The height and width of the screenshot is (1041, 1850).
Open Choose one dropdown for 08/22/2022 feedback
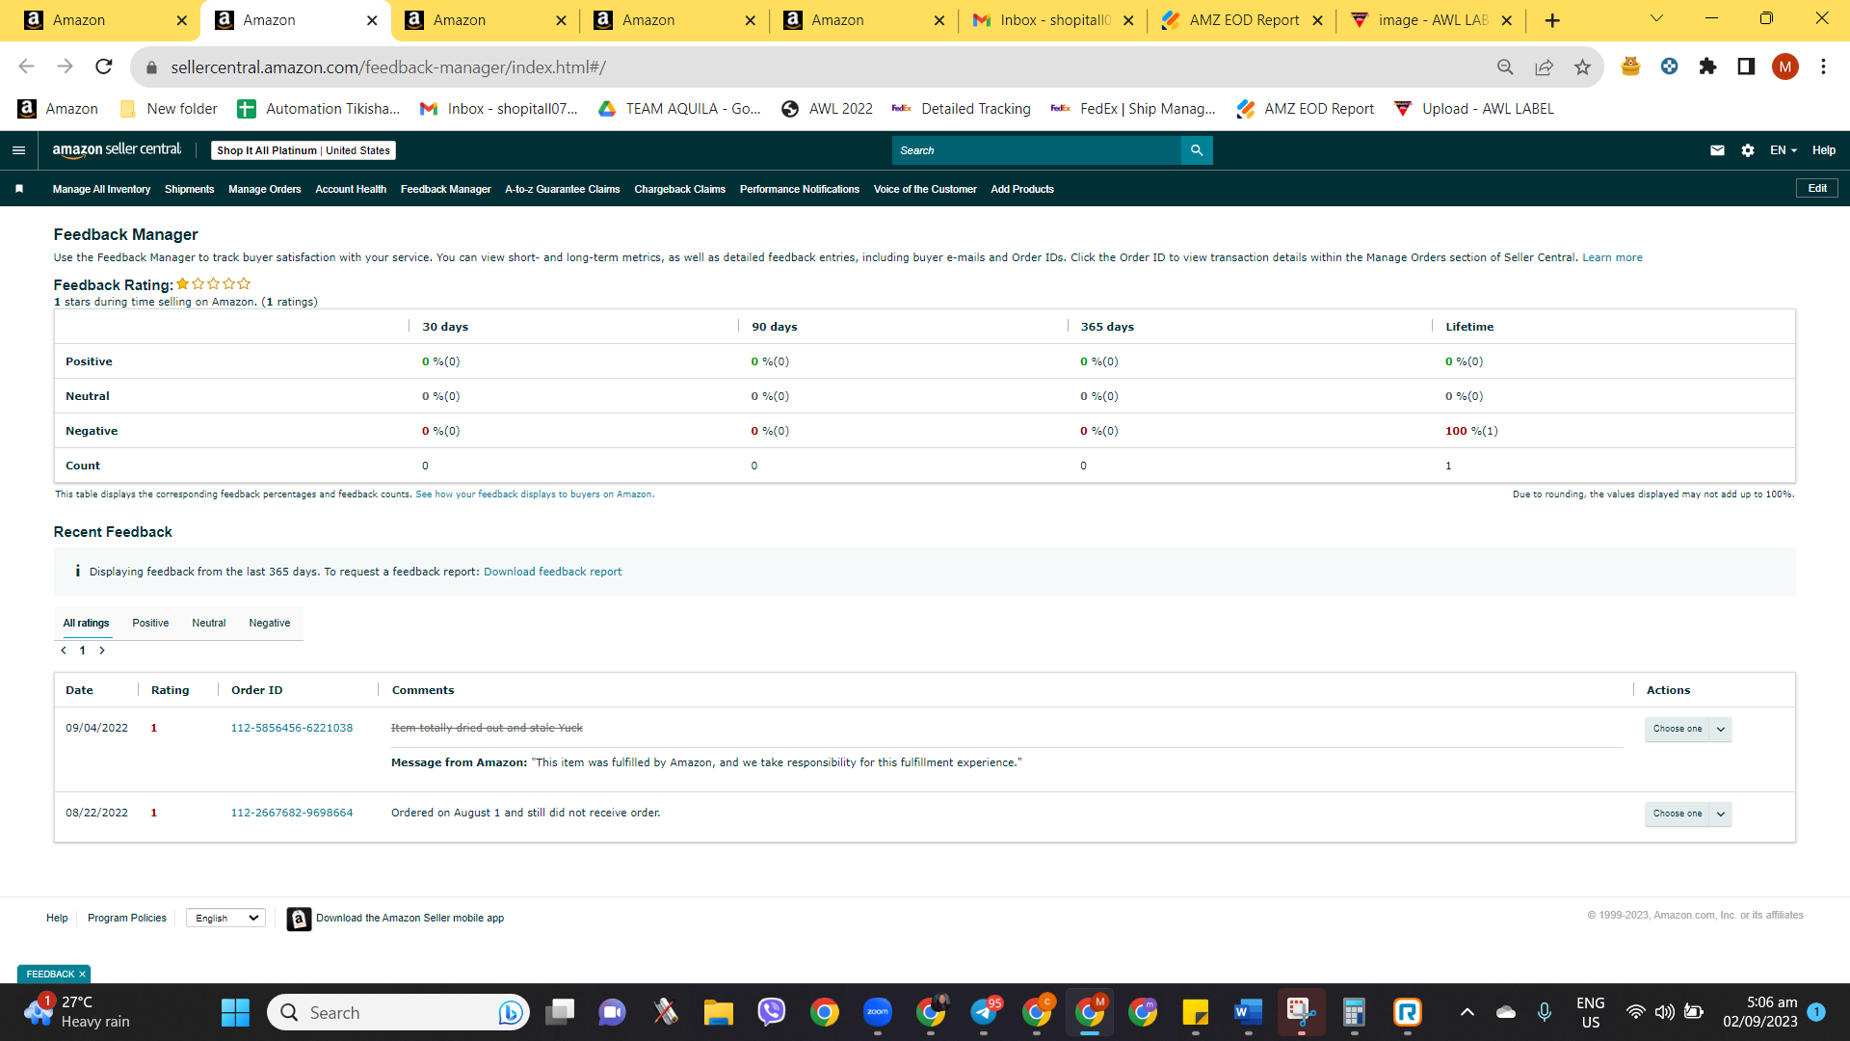click(1688, 814)
